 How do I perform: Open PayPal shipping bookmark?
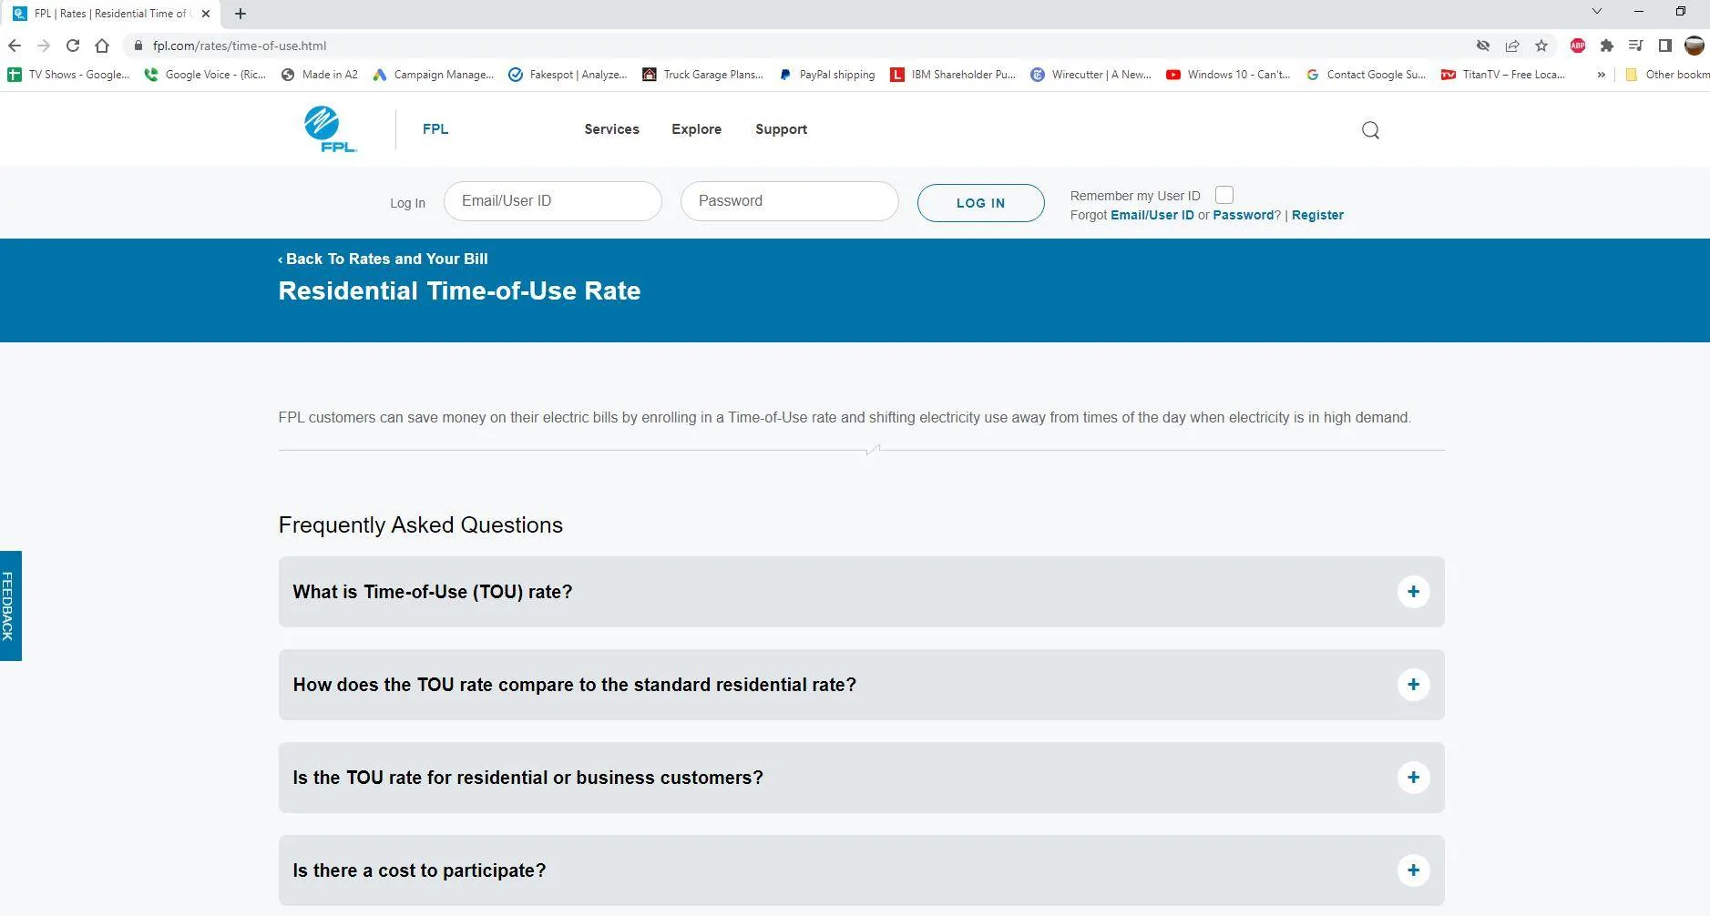pyautogui.click(x=827, y=75)
